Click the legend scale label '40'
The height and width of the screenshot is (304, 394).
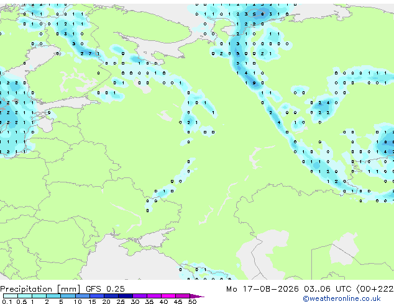(163, 302)
